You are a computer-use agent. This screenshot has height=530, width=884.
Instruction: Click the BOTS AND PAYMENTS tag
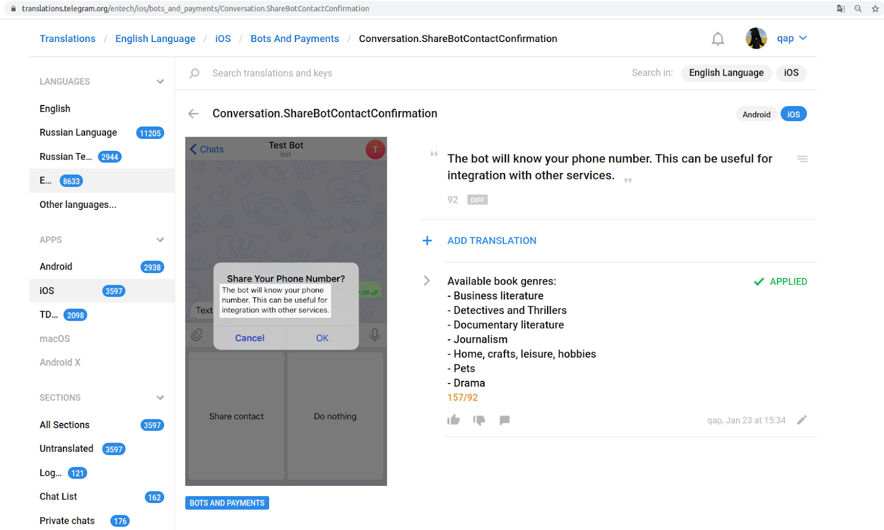pos(227,503)
